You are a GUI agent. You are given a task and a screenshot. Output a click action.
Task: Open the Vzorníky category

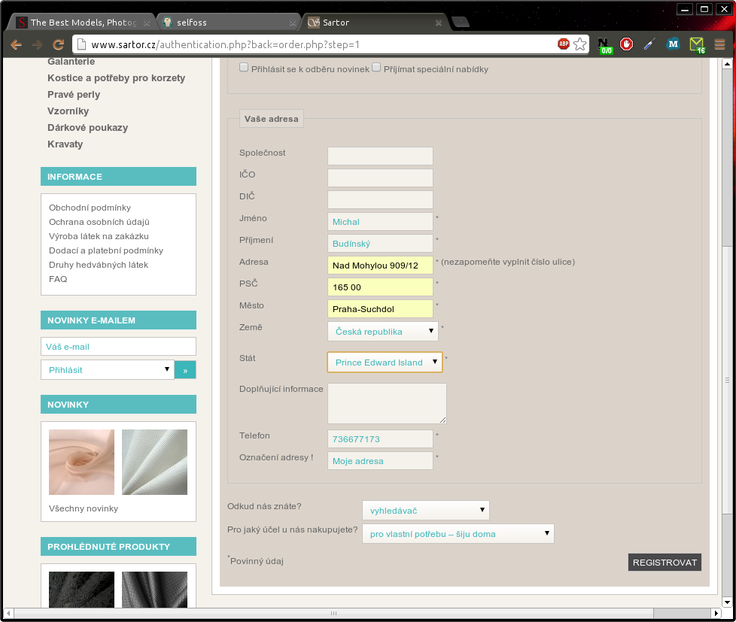click(x=68, y=111)
